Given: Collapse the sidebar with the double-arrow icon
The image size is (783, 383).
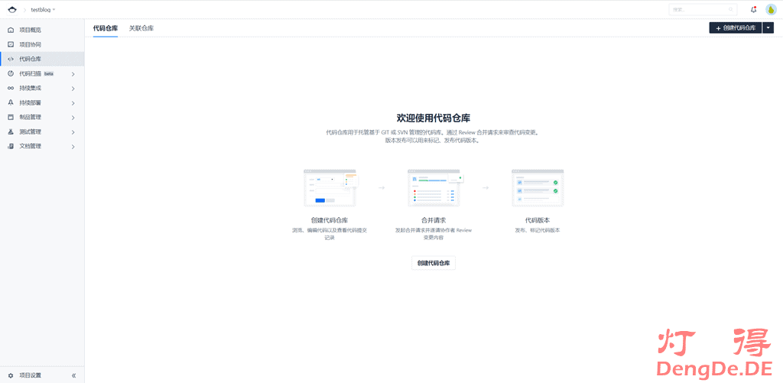Looking at the screenshot, I should (x=73, y=375).
